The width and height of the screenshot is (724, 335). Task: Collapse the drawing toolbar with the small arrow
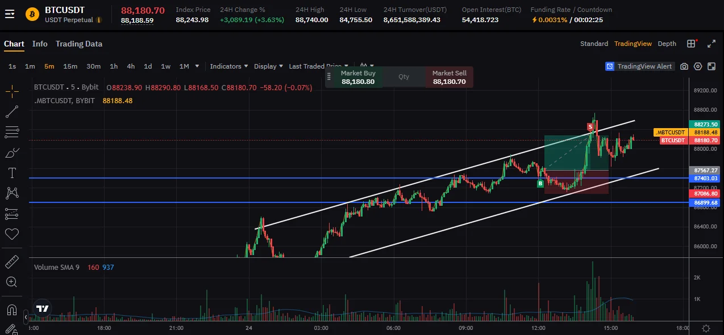coord(25,318)
